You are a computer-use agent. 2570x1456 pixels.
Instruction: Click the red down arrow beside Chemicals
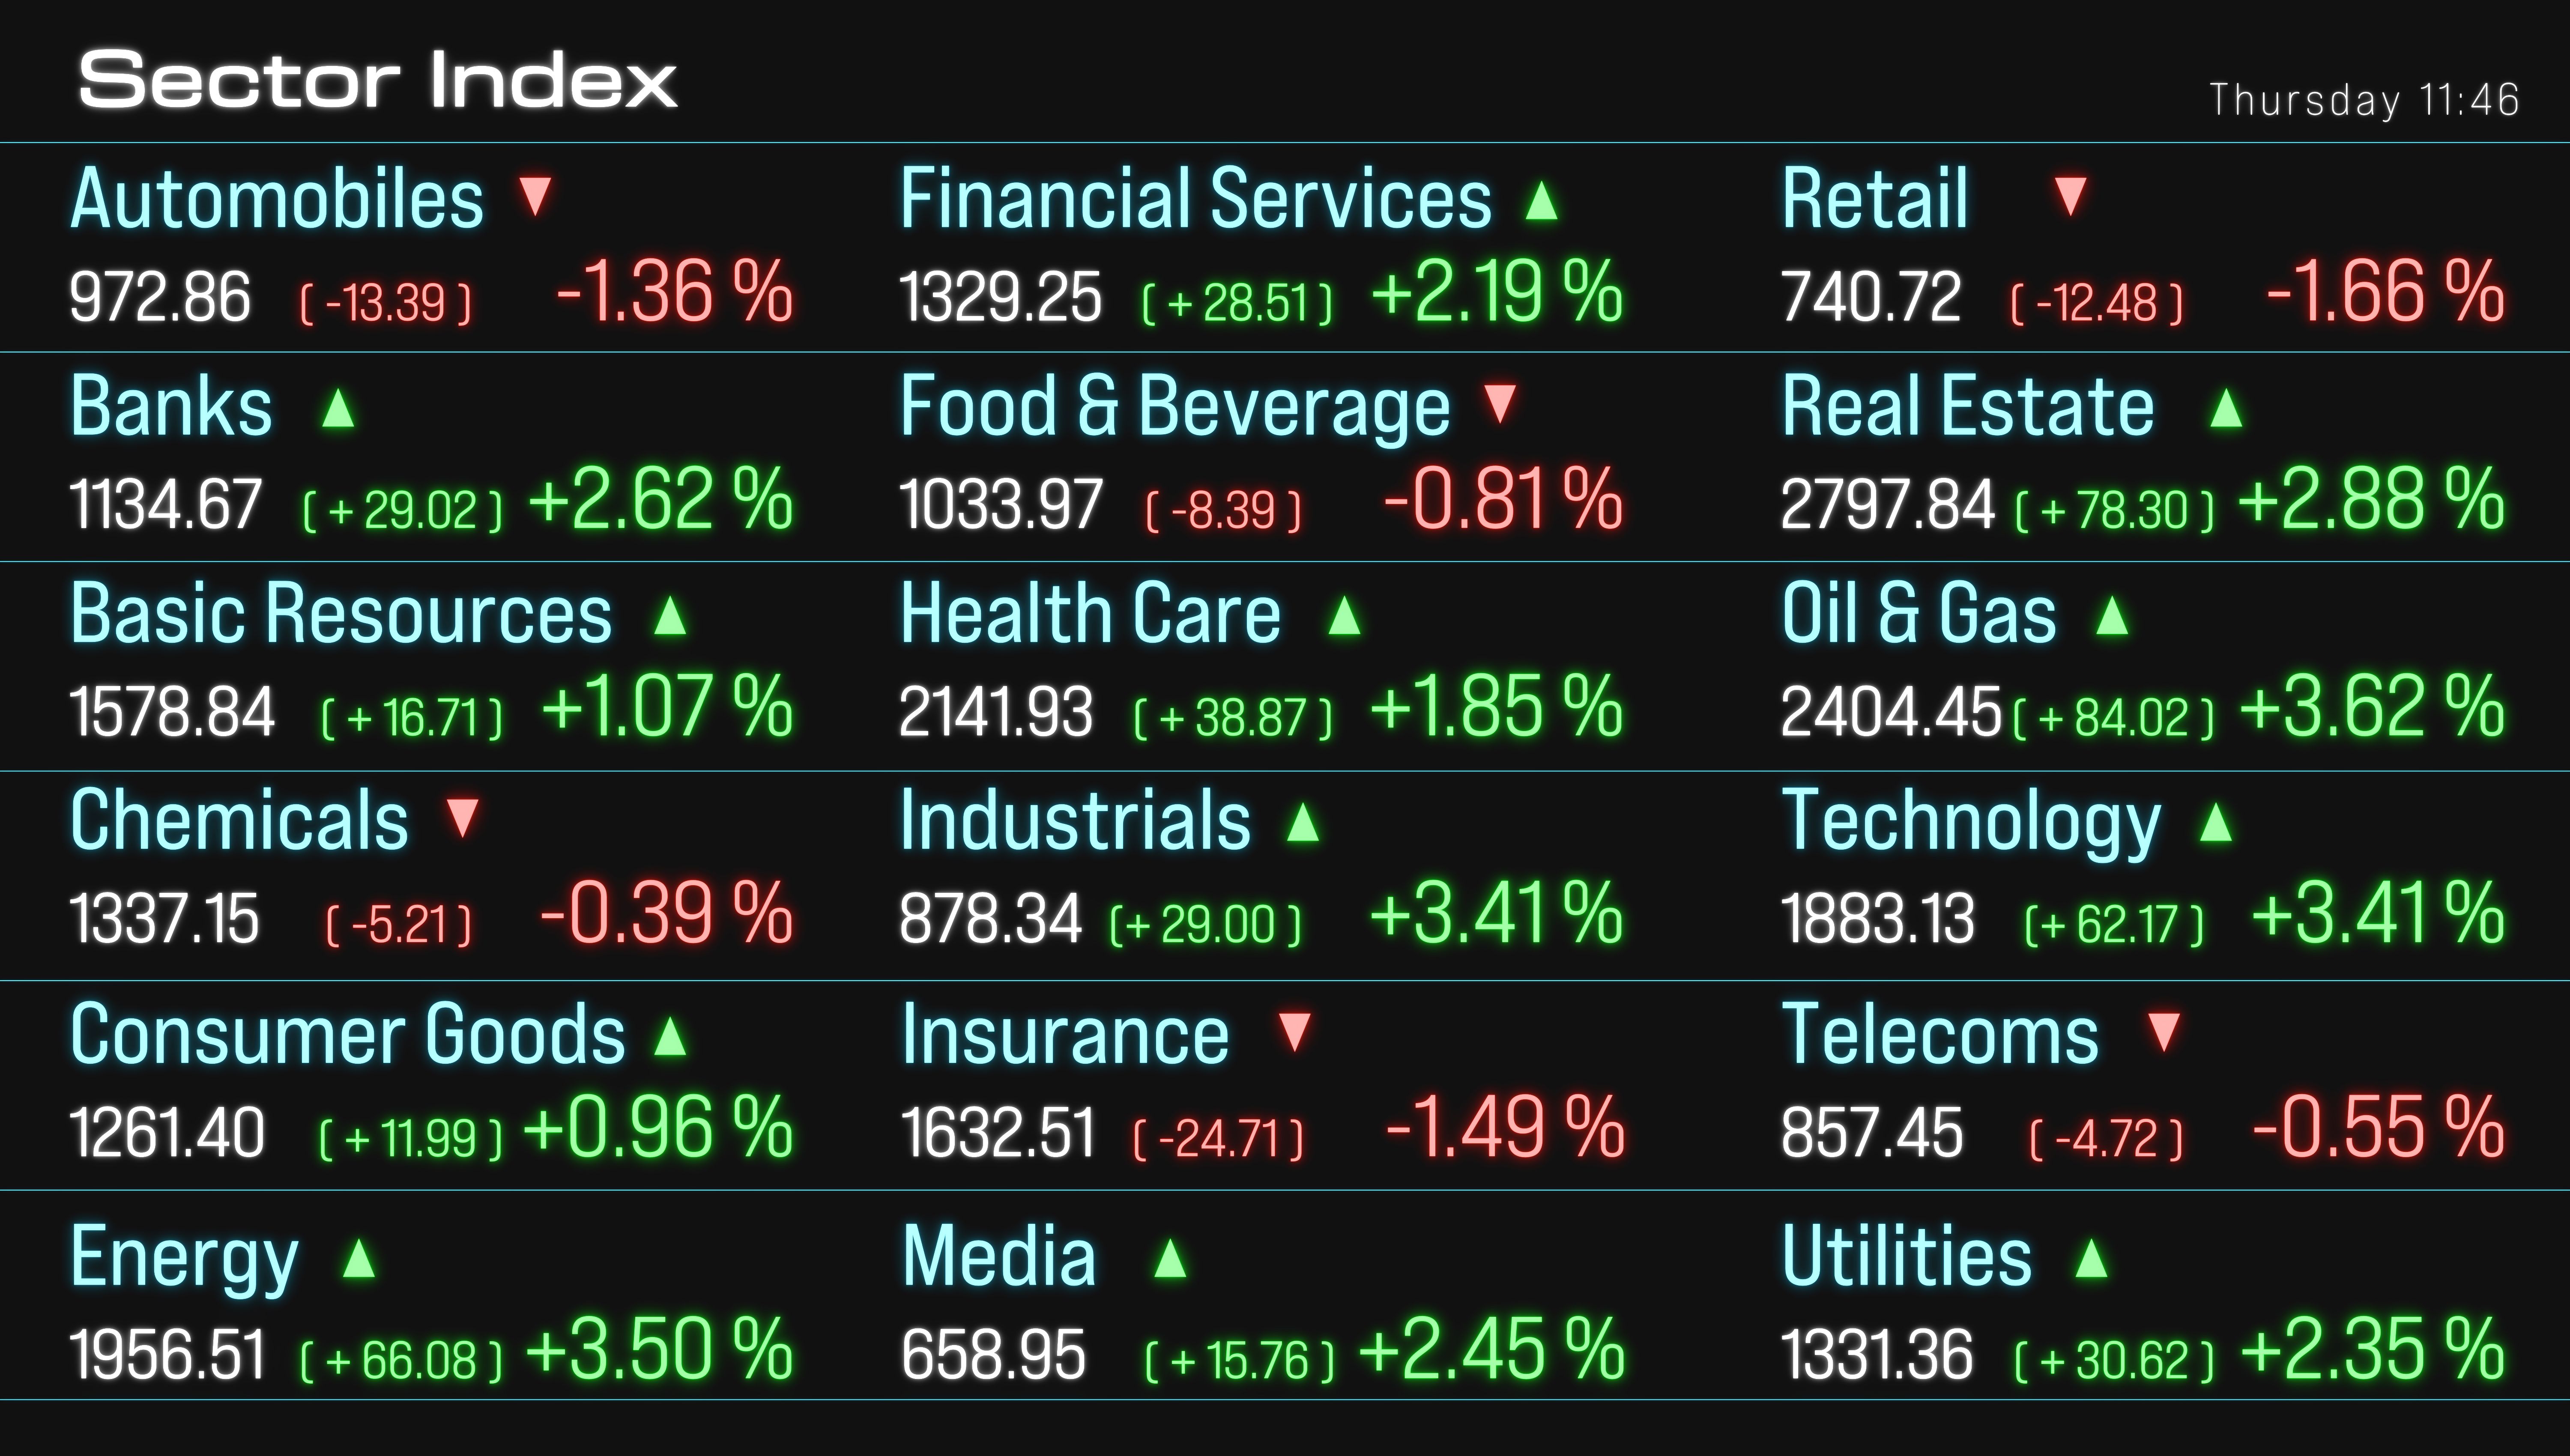pos(462,817)
